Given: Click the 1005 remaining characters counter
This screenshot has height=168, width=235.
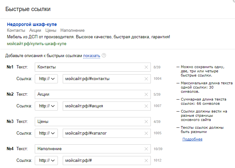Looking at the screenshot, I should click(x=158, y=133).
